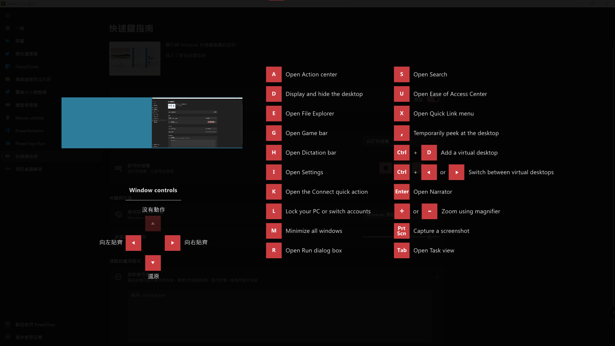Click the 'Open Action center' label

click(311, 74)
